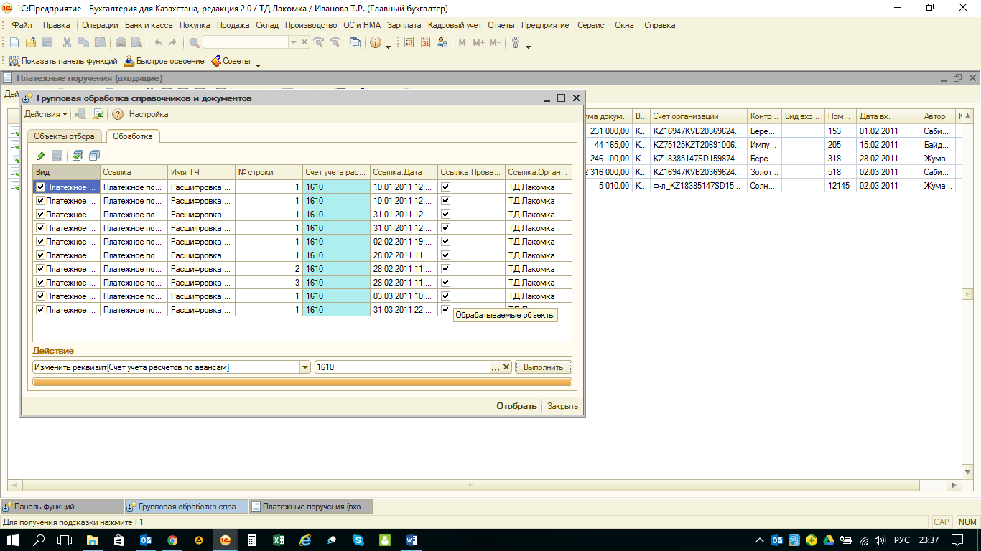Screen dimensions: 981x551
Task: Click the M+ memory toolbar button
Action: (x=478, y=42)
